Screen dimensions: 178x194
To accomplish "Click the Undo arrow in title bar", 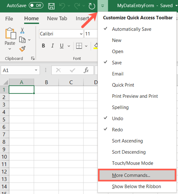I will 62,6.
